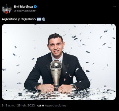The height and width of the screenshot is (111, 119).
Task: Open the Emi Martínez display name link
Action: tap(23, 7)
